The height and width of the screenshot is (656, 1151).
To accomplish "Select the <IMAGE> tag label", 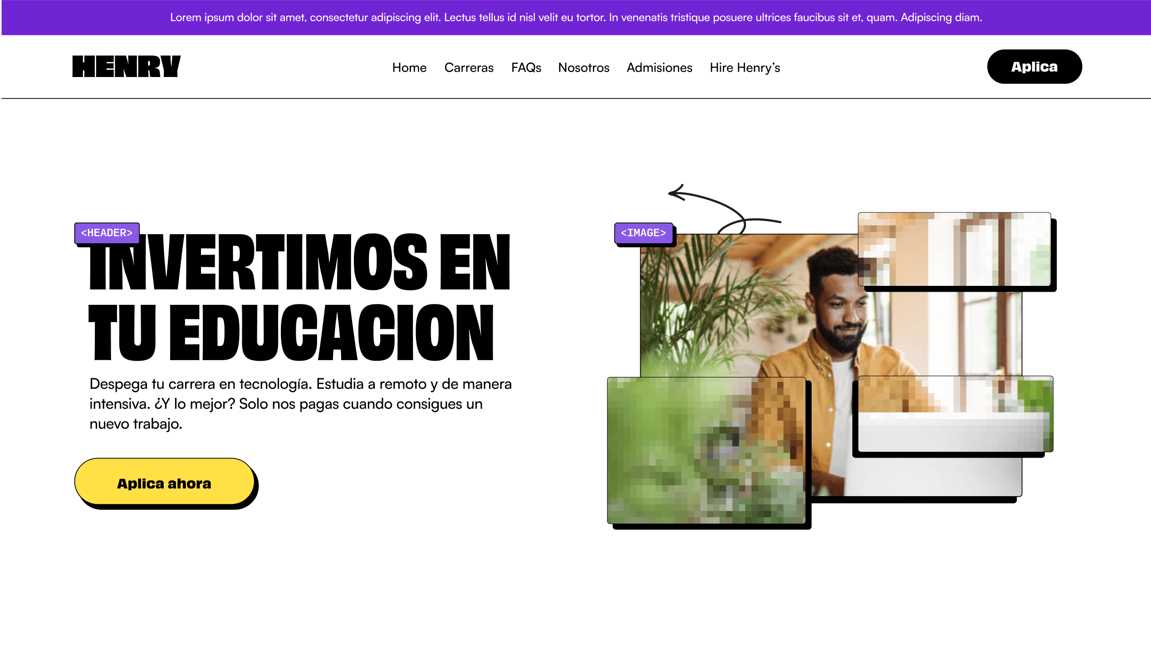I will 643,233.
